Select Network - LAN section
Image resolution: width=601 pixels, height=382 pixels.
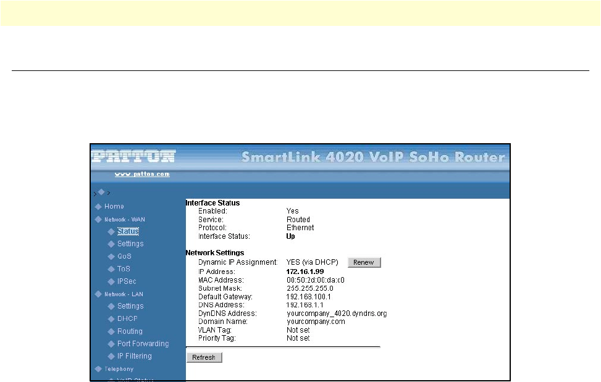coord(124,294)
